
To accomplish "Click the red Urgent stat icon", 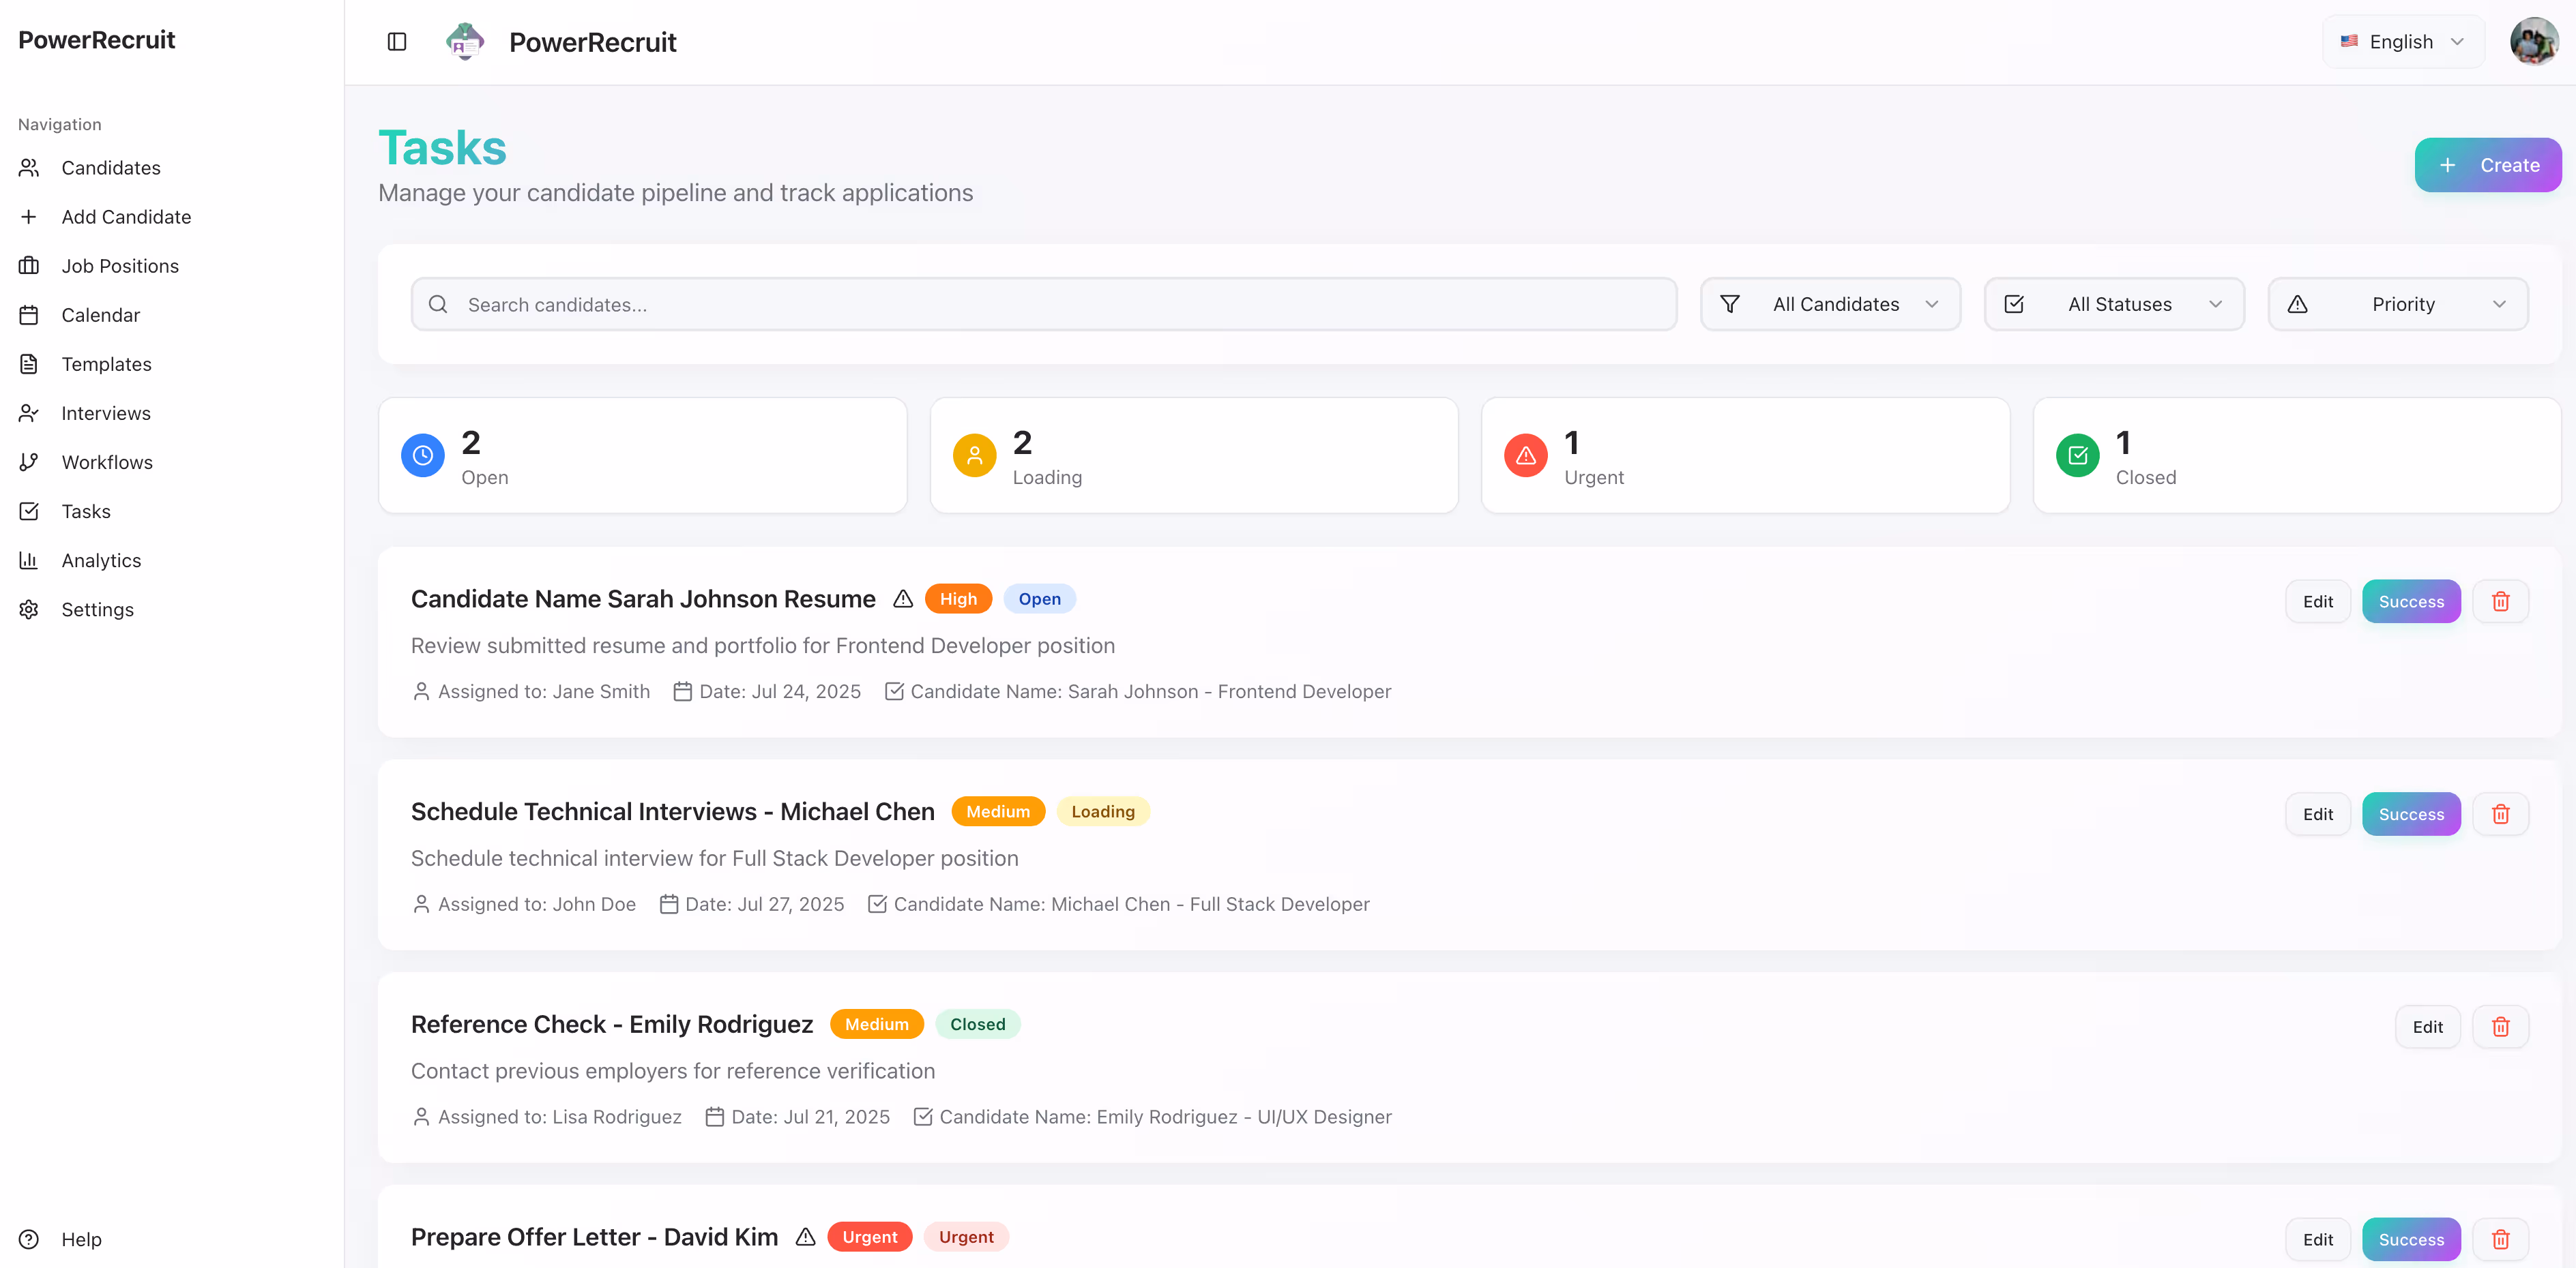I will (1525, 455).
